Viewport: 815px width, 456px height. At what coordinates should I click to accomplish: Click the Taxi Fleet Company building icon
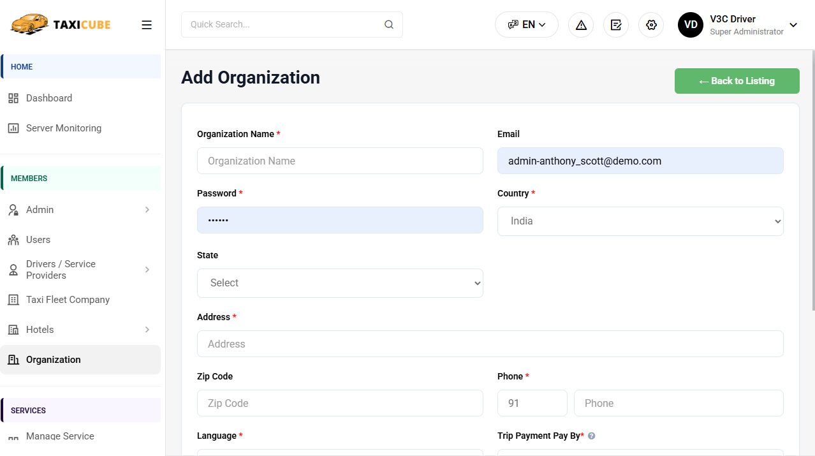(x=13, y=300)
